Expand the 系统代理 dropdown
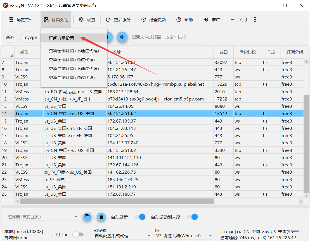Image resolution: width=310 pixels, height=242 pixels. (x=122, y=236)
